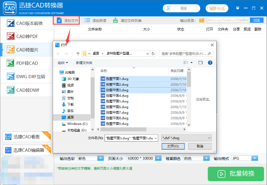Select CAD version conversion in sidebar

pos(27,23)
